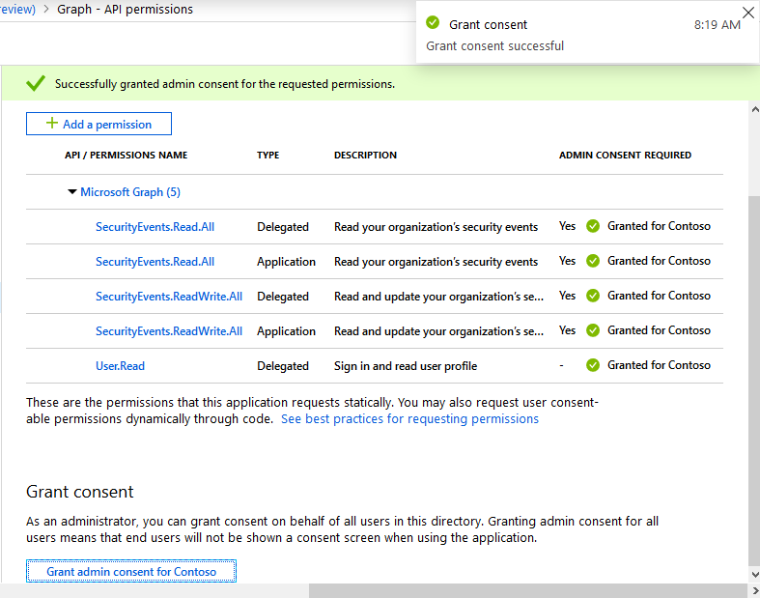Close the Grant consent notification
The image size is (760, 598).
[x=748, y=13]
